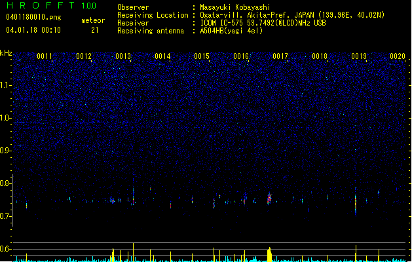Screen dimensions: 412x262
Task: Click the Observer label
Action: (x=133, y=7)
